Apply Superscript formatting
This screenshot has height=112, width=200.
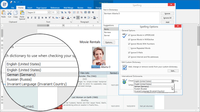tap(50, 18)
